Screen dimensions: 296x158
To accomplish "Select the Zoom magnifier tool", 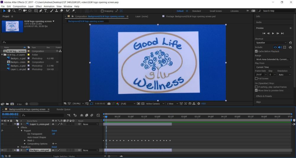I will pyautogui.click(x=14, y=11).
